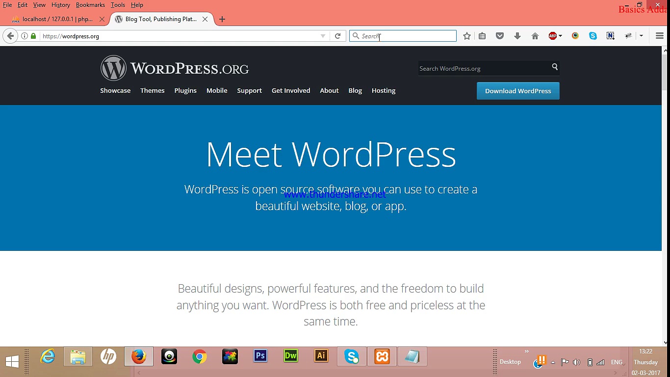The image size is (670, 377).
Task: Click Download WordPress button
Action: 518,91
